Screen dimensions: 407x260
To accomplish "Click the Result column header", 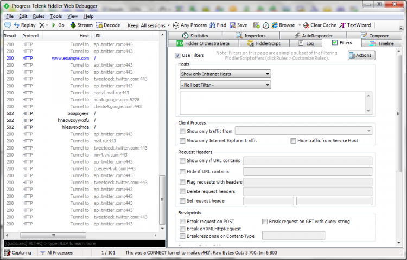I will [10, 36].
